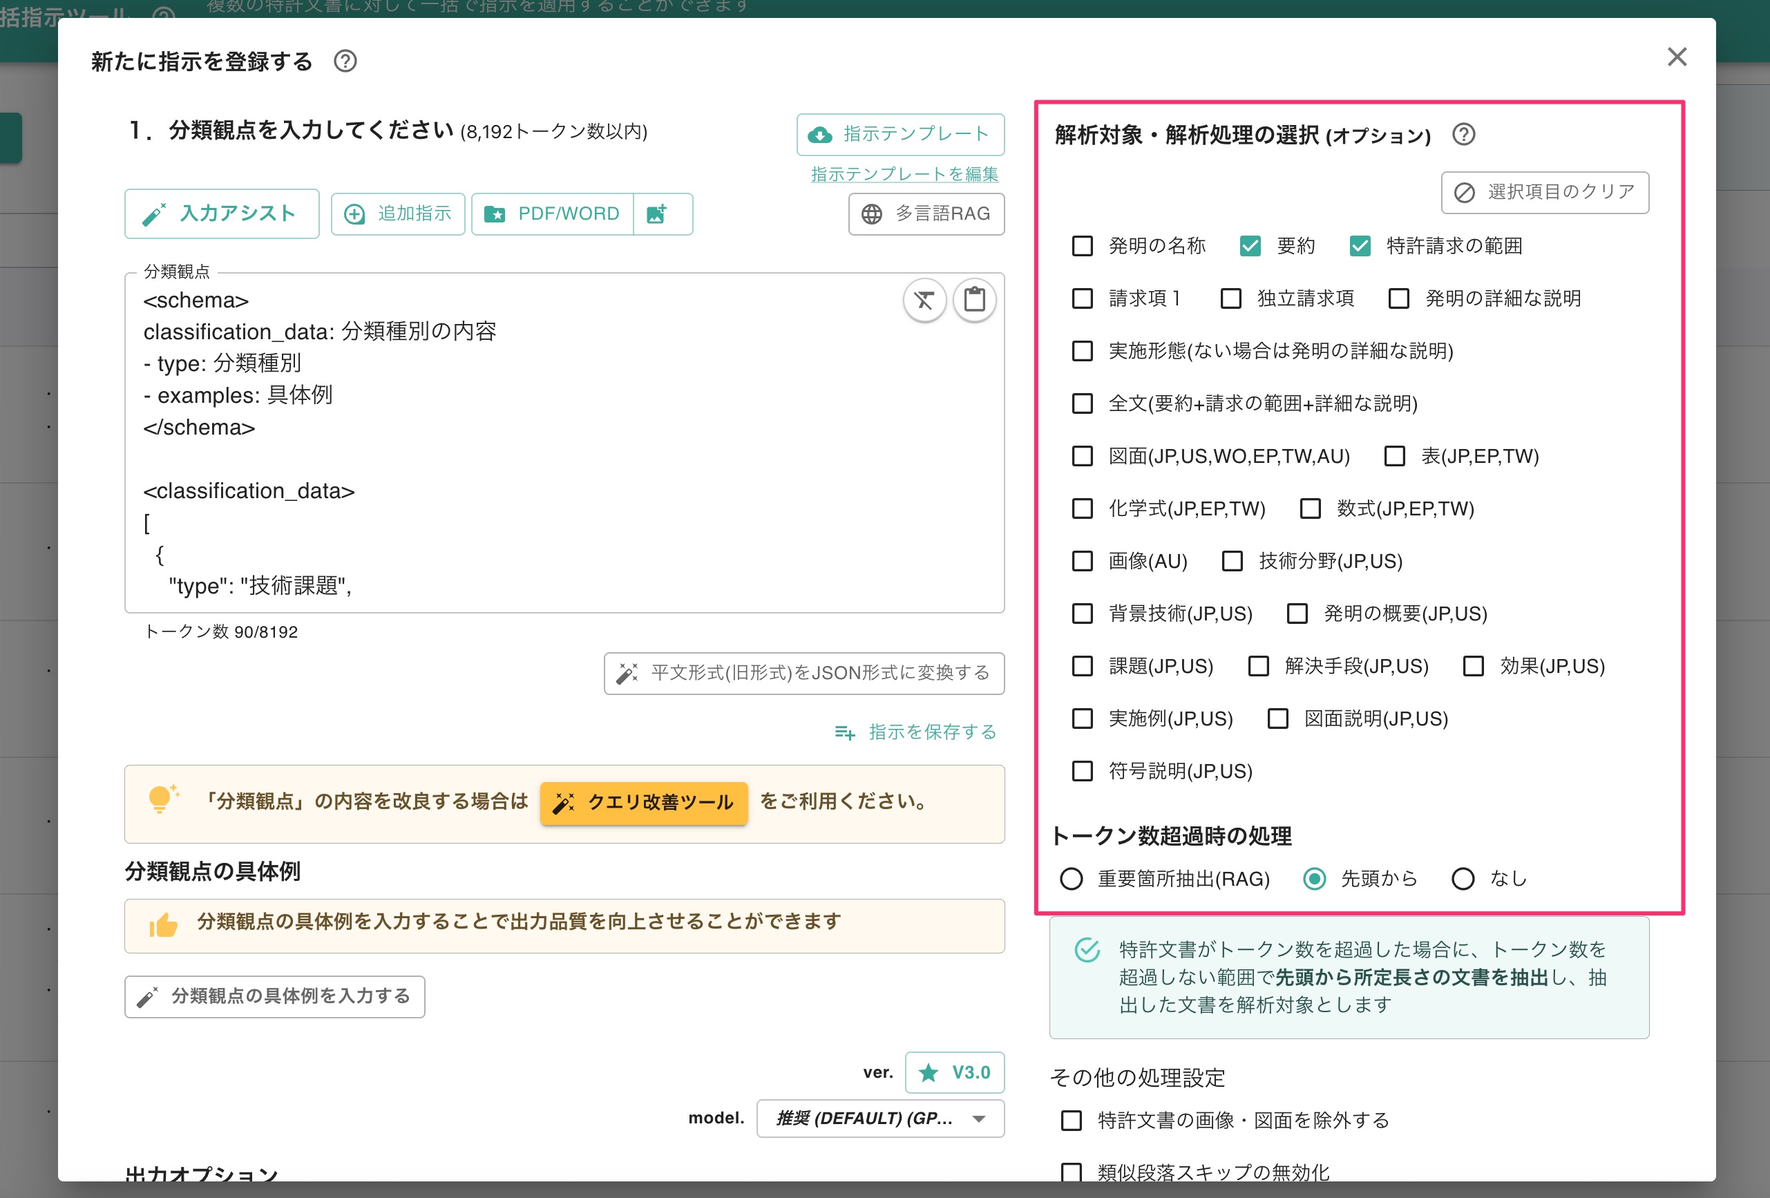
Task: Click the V3.0 version button
Action: click(954, 1072)
